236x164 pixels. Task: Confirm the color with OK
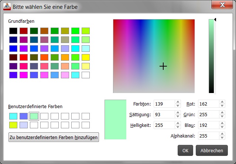coord(185,150)
